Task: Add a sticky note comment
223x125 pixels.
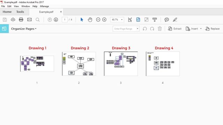Action: click(167, 19)
